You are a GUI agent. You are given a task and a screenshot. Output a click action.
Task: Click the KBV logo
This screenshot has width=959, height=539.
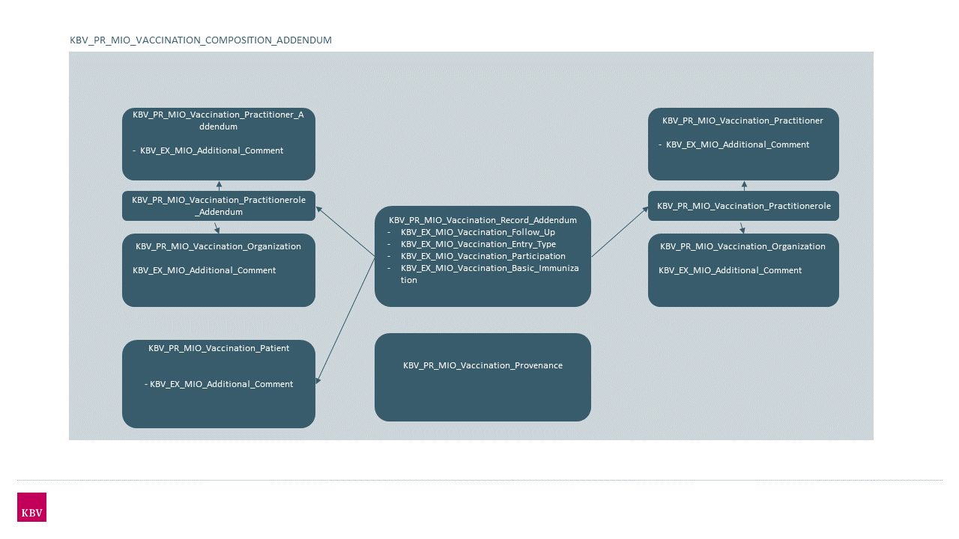[x=31, y=507]
